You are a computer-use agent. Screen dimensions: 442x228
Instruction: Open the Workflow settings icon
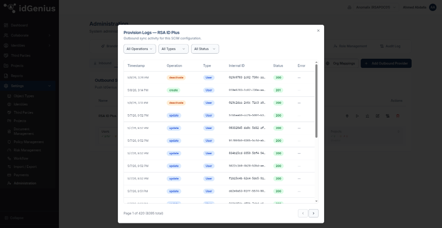click(9, 159)
